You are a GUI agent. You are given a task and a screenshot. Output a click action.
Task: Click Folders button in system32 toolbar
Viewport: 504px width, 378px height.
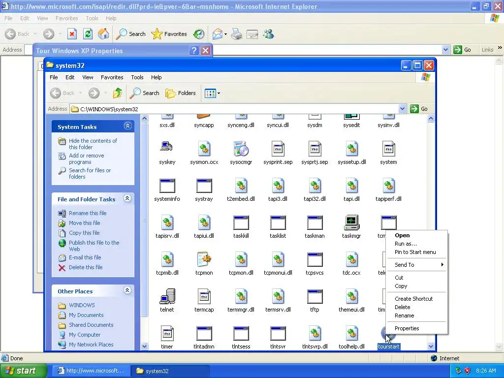[181, 93]
